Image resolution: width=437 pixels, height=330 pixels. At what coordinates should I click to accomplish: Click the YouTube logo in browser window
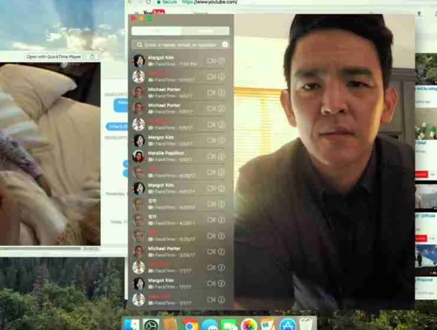click(x=154, y=12)
